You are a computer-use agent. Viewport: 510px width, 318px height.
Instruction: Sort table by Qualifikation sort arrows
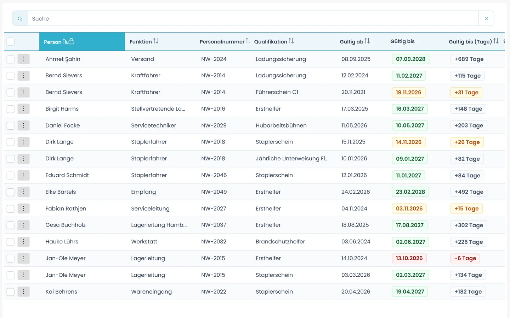pyautogui.click(x=291, y=41)
